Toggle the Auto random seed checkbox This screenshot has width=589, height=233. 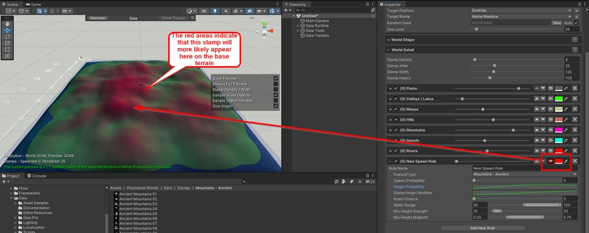[576, 23]
